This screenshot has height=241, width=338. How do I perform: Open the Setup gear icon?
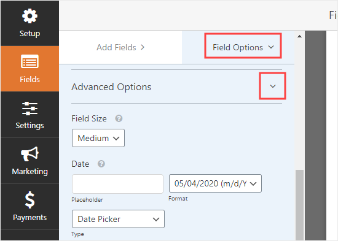point(29,16)
